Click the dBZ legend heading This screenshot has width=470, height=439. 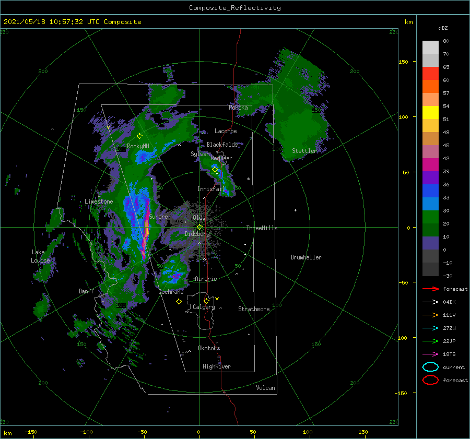[443, 28]
